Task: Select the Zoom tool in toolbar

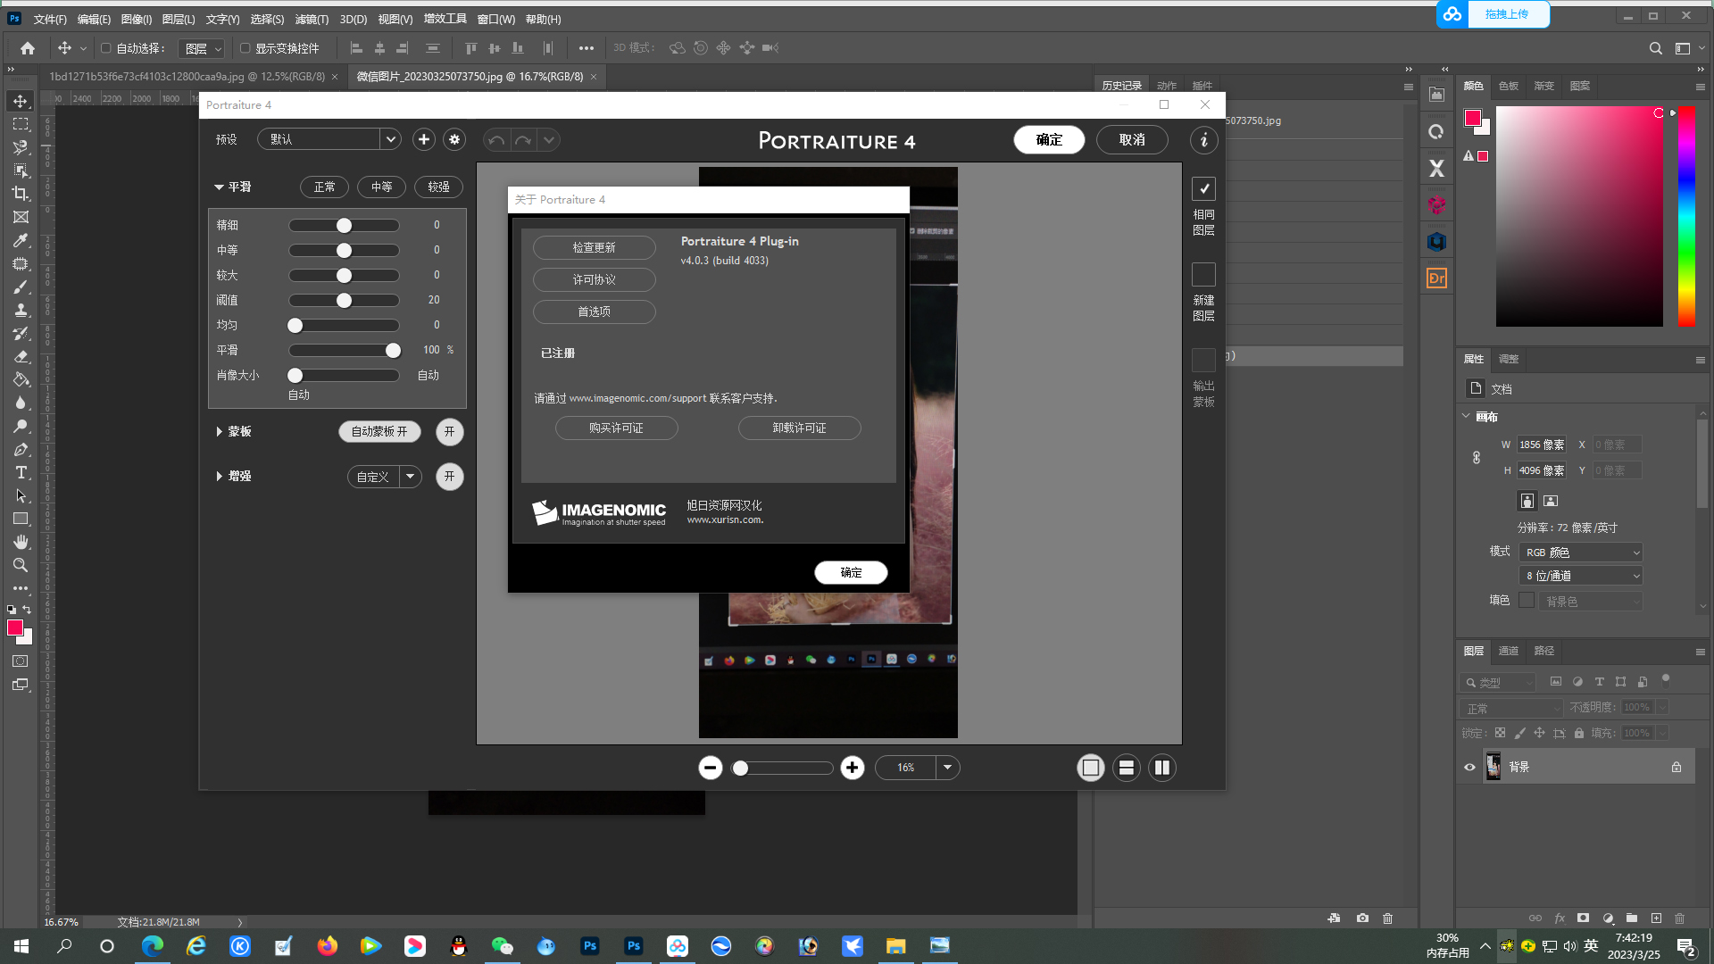Action: coord(21,565)
